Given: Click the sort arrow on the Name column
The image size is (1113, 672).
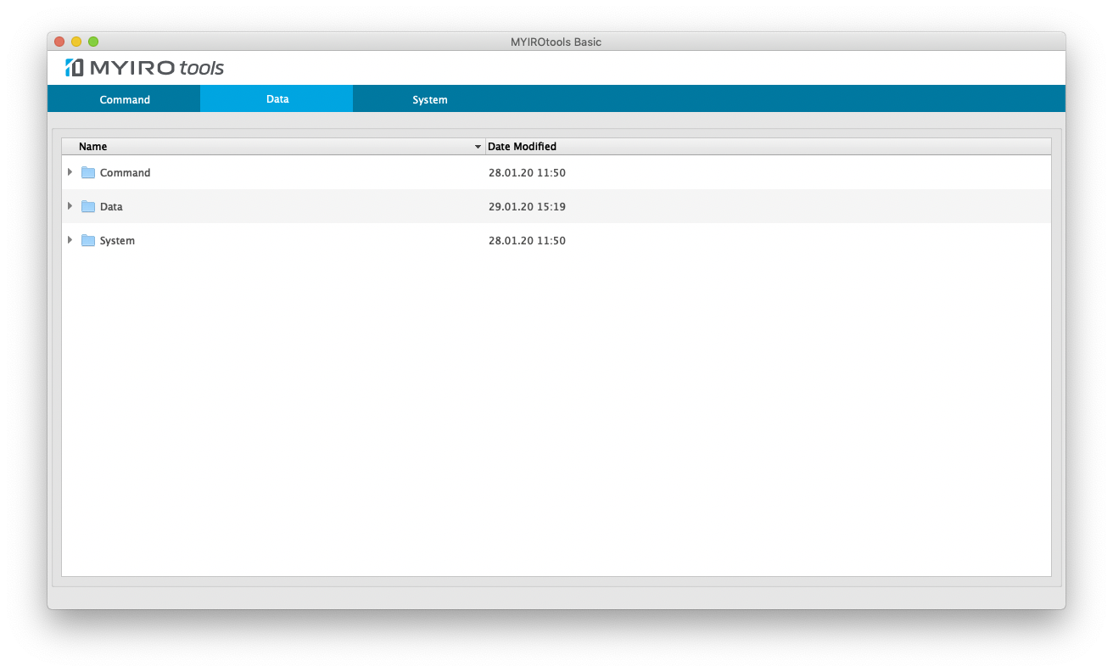Looking at the screenshot, I should click(477, 147).
